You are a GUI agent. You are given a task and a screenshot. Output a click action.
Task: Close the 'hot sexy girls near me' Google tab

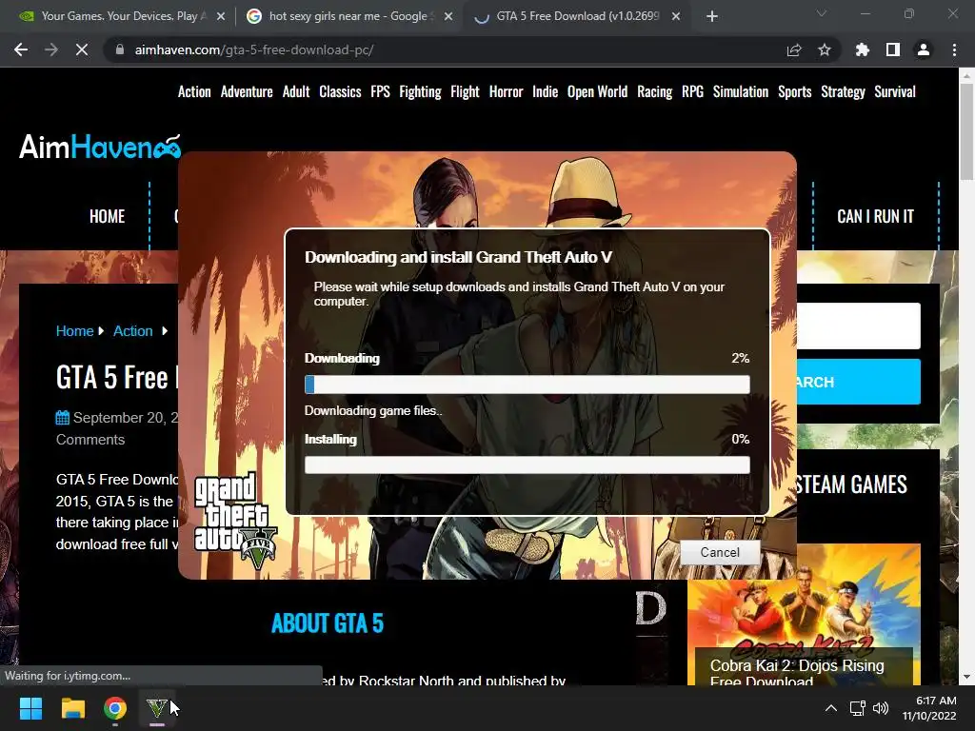448,17
